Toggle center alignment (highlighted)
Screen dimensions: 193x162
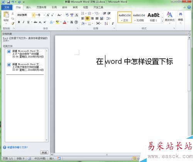pos(87,19)
